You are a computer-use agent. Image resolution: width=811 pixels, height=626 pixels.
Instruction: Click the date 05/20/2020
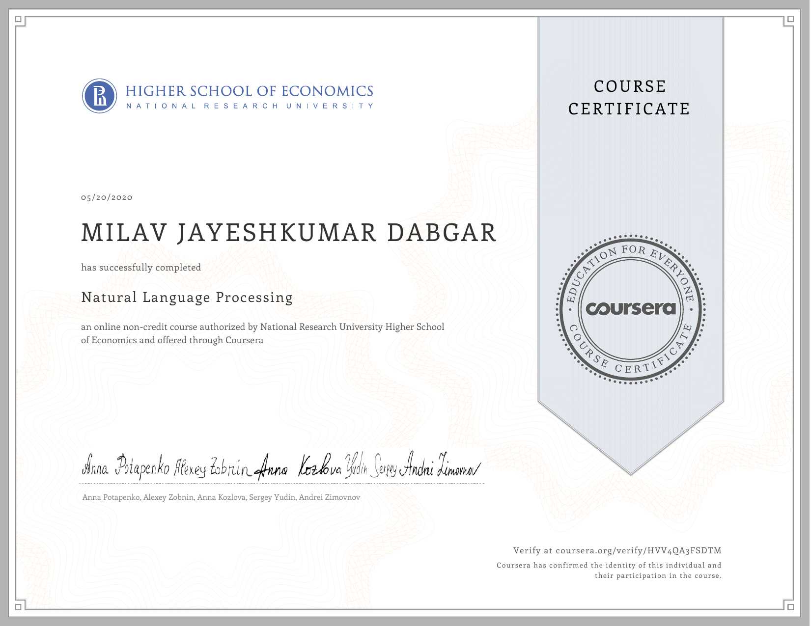(x=107, y=197)
